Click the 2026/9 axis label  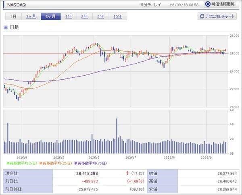[x=207, y=158]
